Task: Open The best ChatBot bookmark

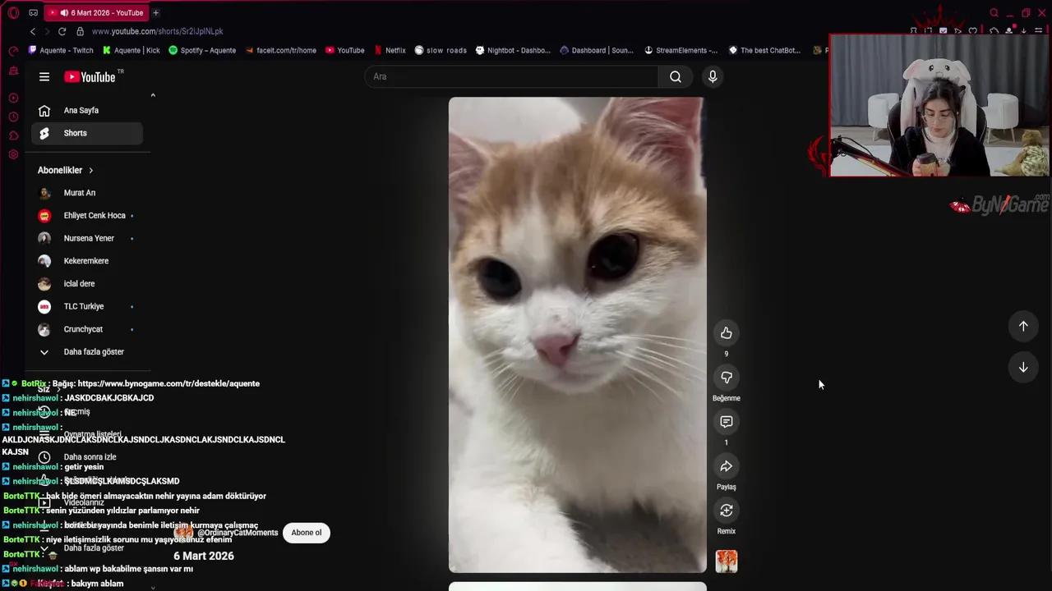Action: click(x=764, y=50)
